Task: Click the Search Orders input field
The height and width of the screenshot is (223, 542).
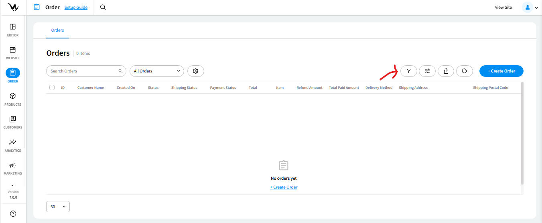Action: coord(83,71)
